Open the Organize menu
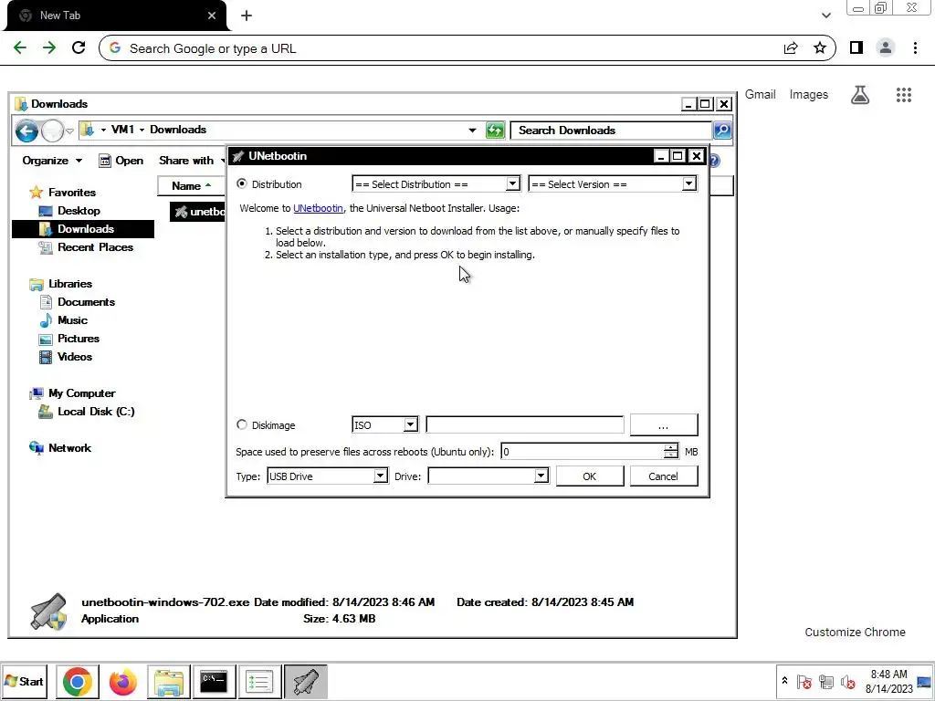The height and width of the screenshot is (701, 935). pyautogui.click(x=52, y=161)
